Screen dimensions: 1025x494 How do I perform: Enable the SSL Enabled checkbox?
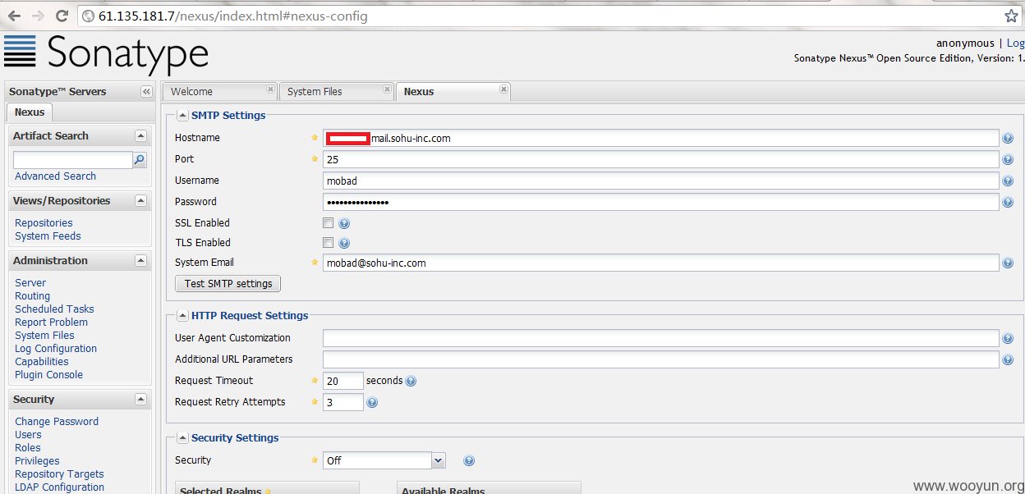[329, 222]
